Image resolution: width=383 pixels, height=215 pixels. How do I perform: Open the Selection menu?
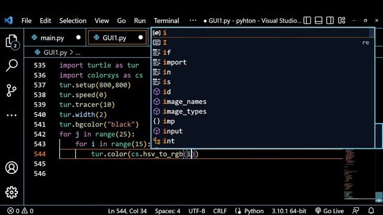point(73,21)
